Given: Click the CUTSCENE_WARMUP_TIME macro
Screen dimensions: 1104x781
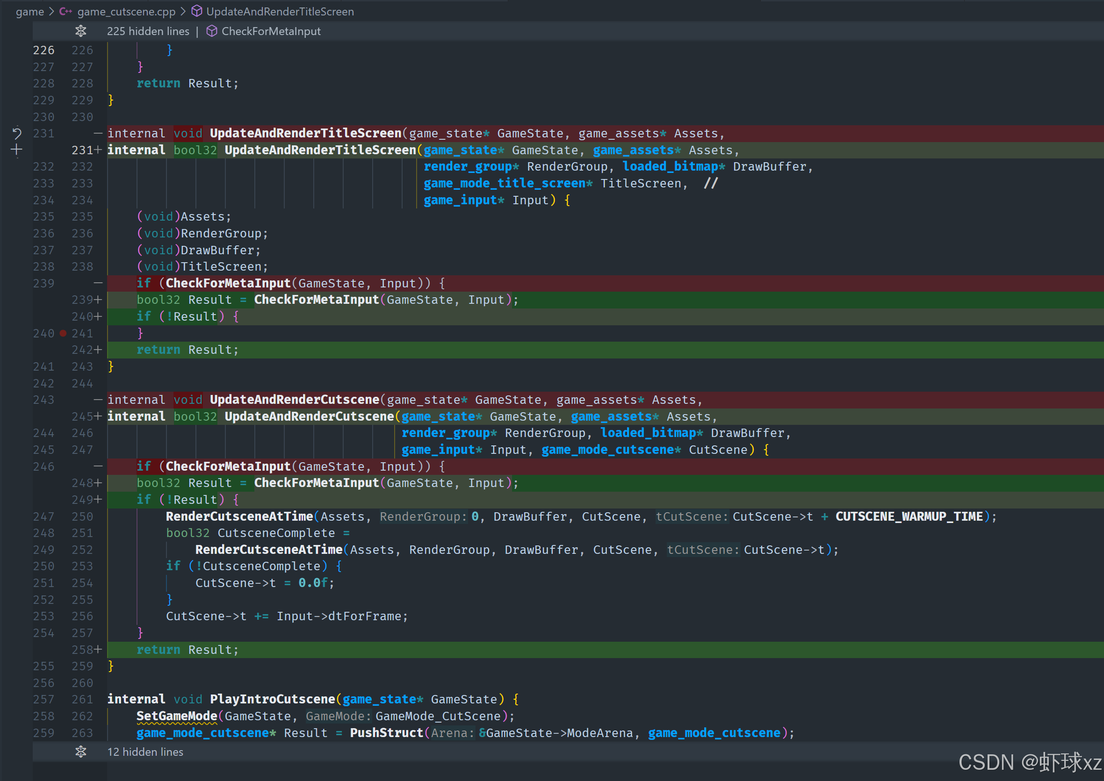Looking at the screenshot, I should [x=909, y=516].
